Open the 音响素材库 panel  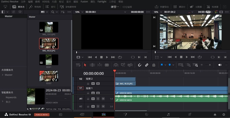click(68, 7)
